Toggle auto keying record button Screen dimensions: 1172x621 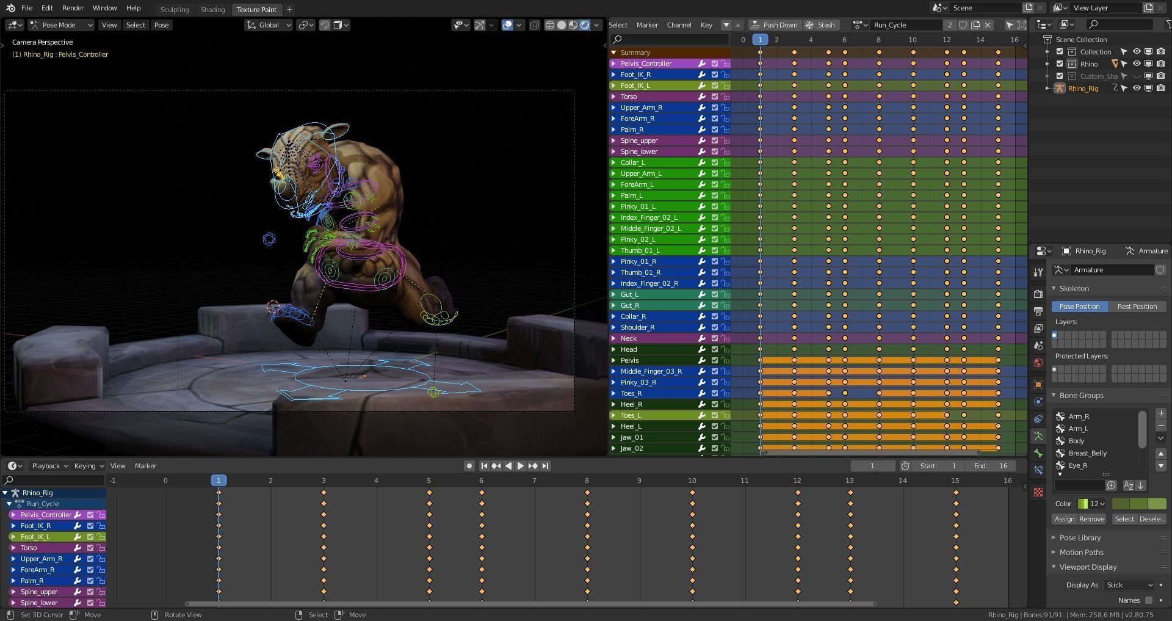pyautogui.click(x=469, y=466)
